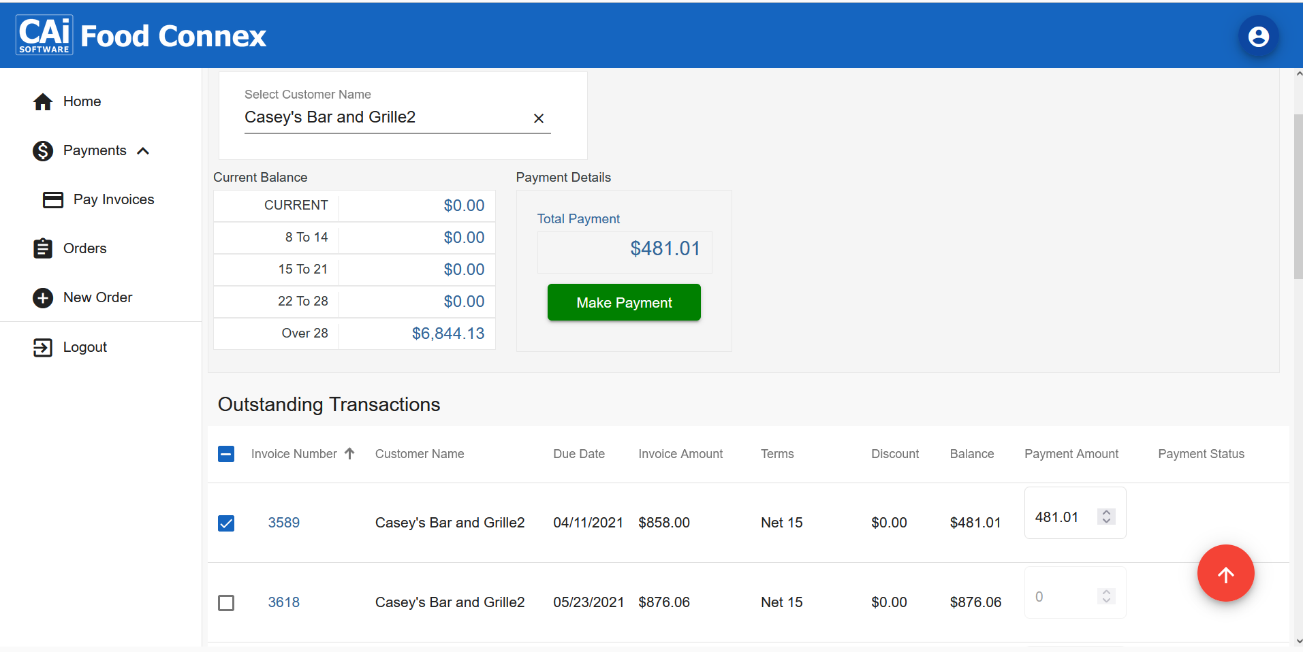Click the Pay Invoices card icon
Screen dimensions: 1303x652
click(x=53, y=199)
